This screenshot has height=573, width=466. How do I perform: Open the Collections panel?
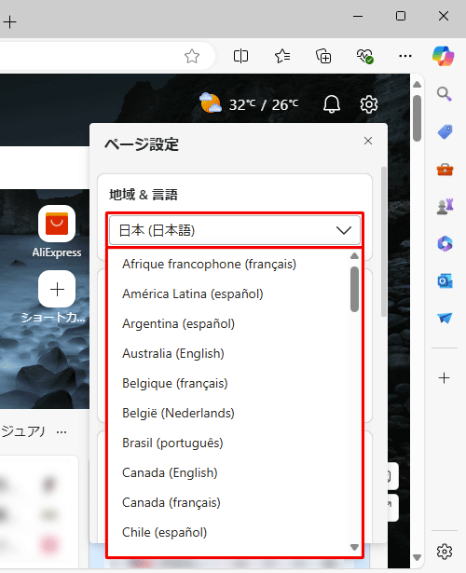tap(323, 56)
